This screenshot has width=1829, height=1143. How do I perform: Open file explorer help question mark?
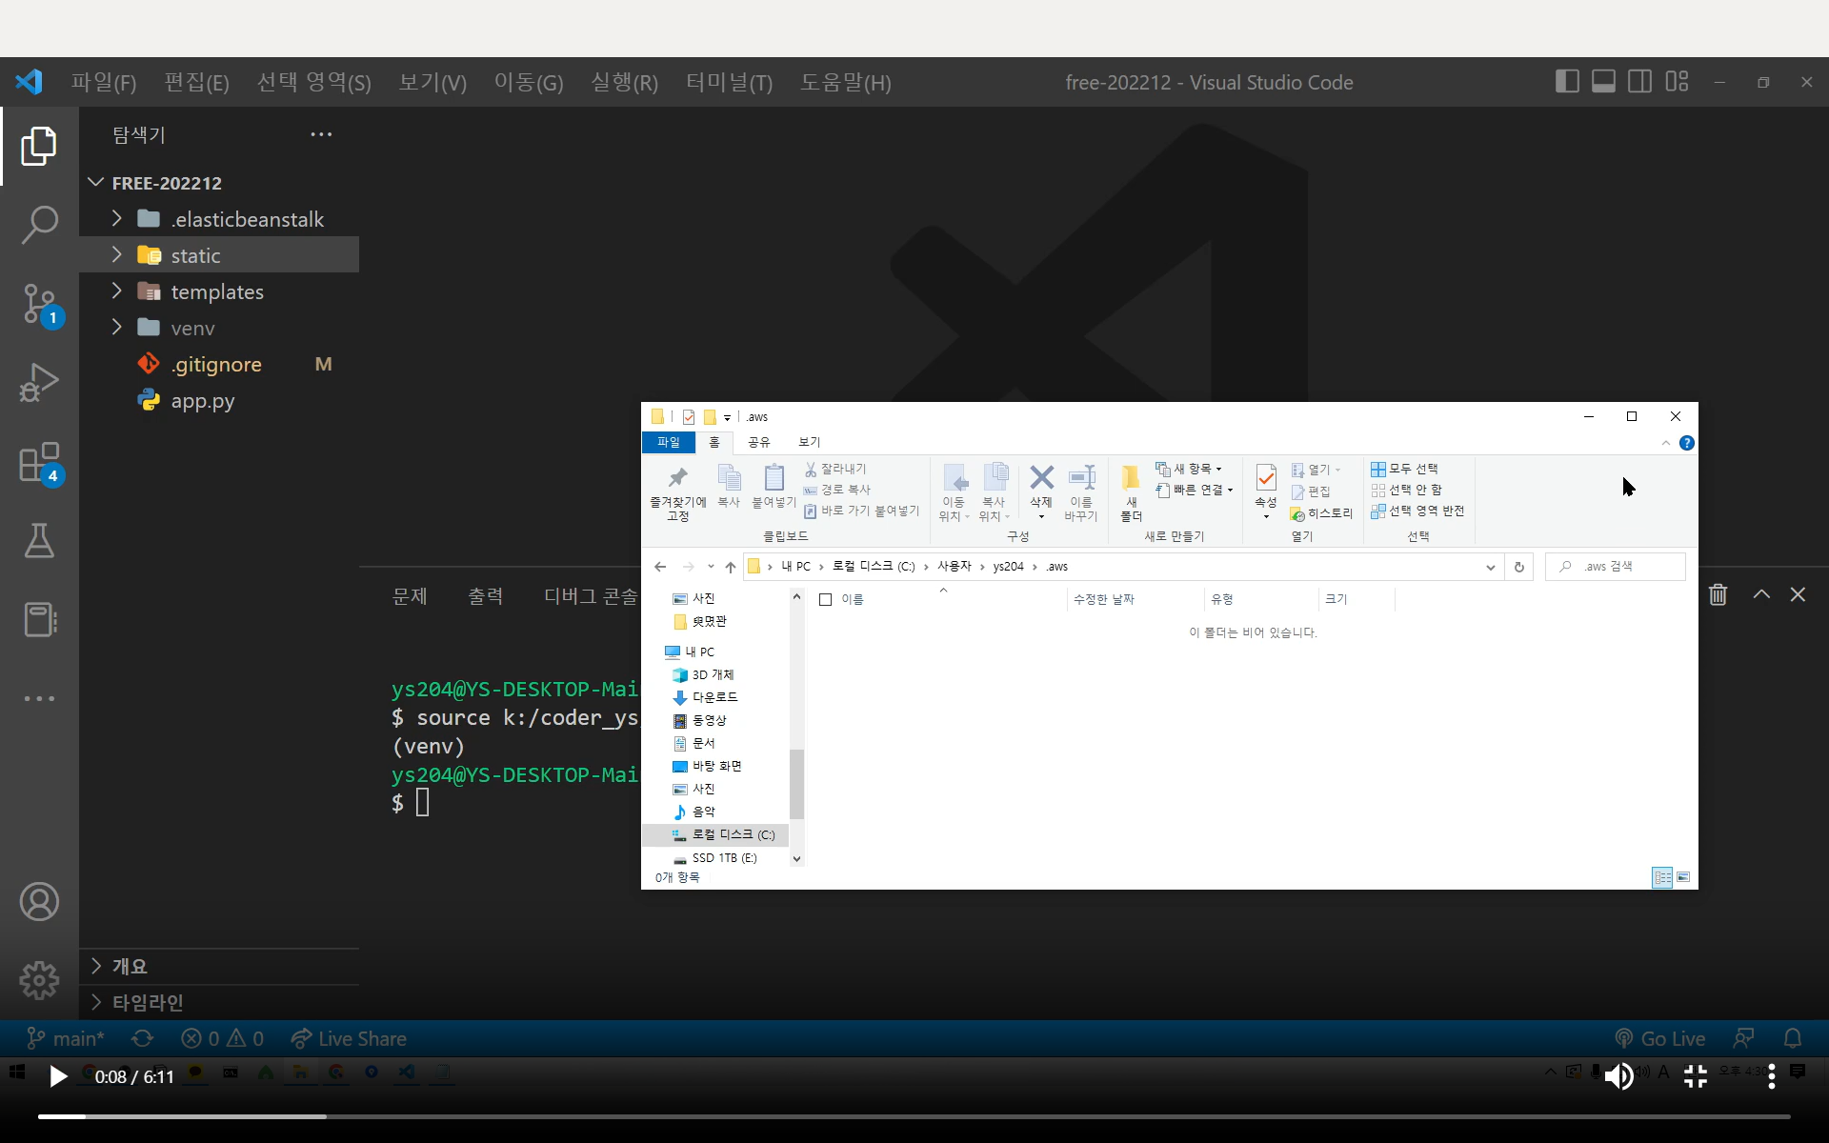coord(1687,443)
